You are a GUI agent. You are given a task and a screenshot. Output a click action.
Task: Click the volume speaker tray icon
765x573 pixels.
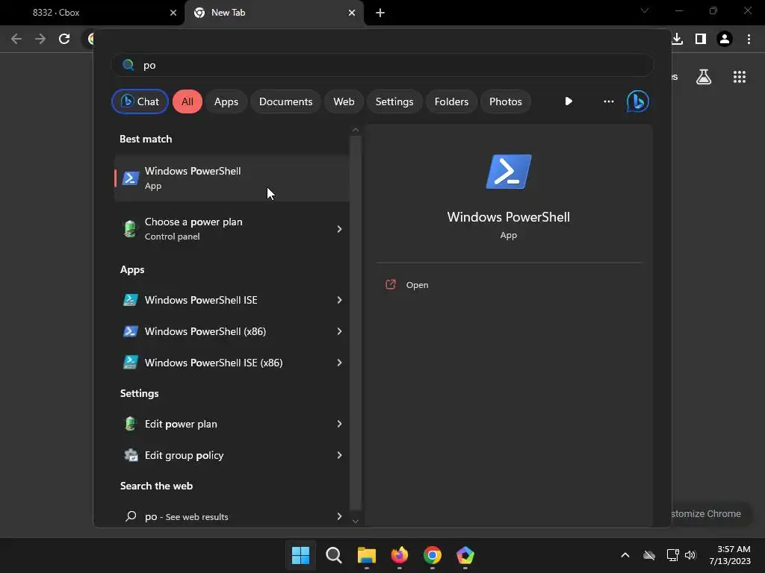point(690,555)
